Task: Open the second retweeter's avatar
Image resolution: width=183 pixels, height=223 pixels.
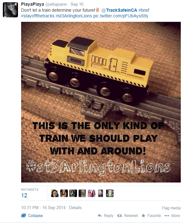Action: tap(64, 193)
